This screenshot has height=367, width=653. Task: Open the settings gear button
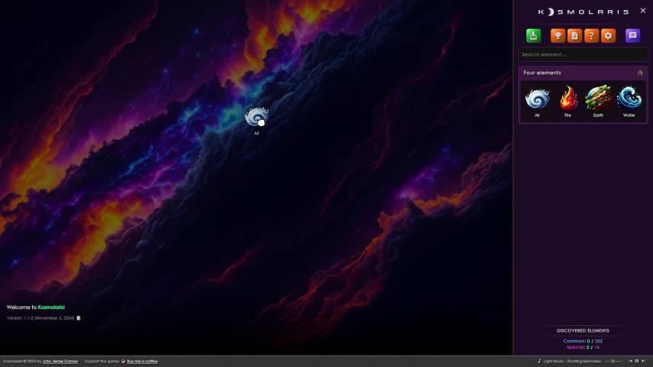(608, 36)
